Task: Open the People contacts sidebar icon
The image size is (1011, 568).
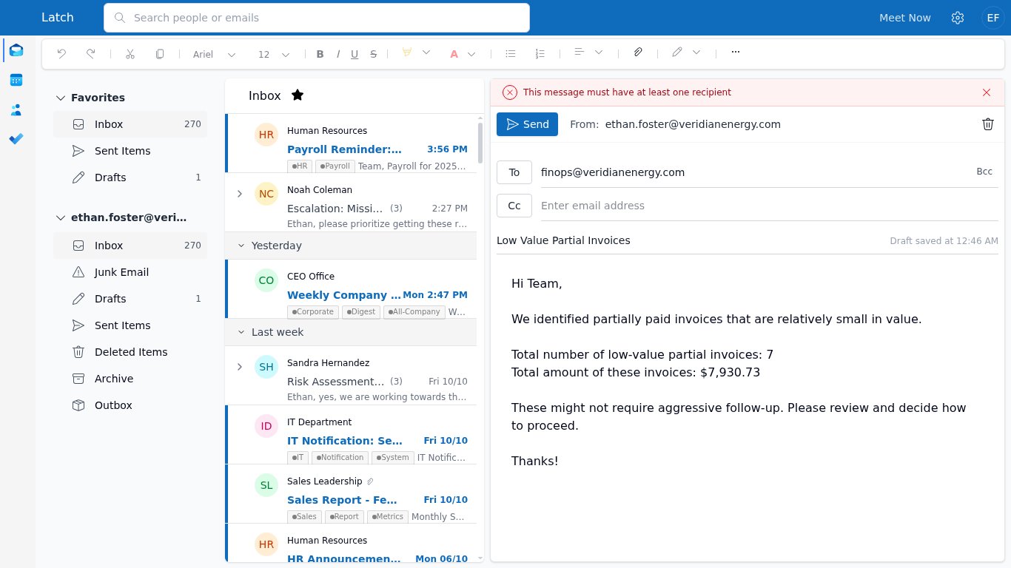Action: (x=16, y=109)
